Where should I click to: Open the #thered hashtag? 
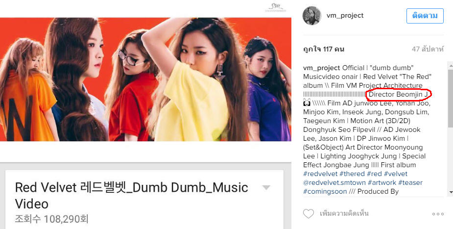[352, 174]
